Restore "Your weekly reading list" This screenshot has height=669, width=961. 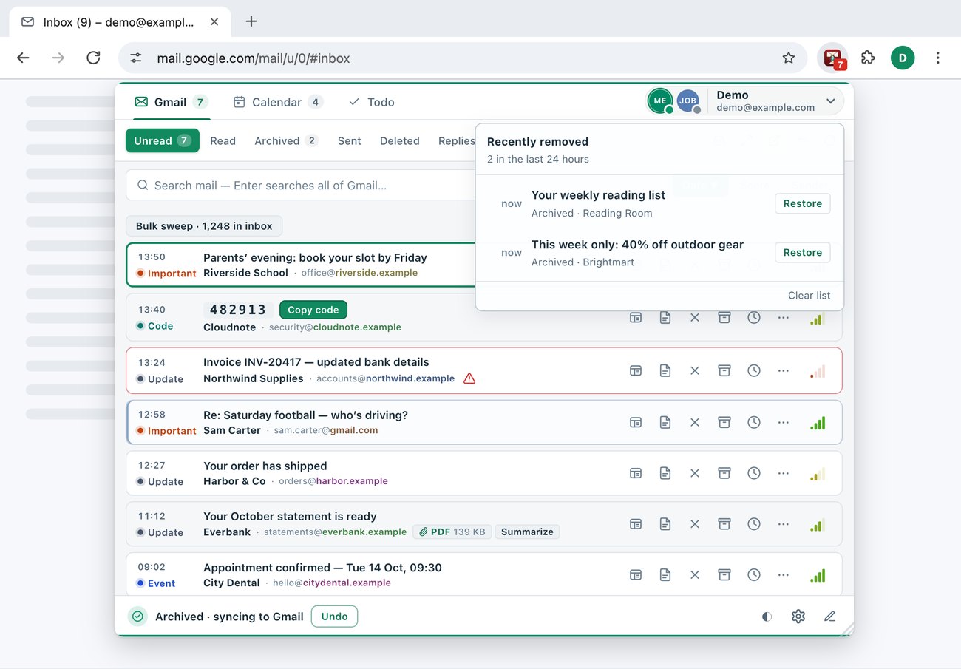[x=803, y=203]
